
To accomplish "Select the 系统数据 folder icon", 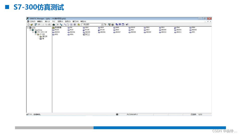I will (53, 28).
